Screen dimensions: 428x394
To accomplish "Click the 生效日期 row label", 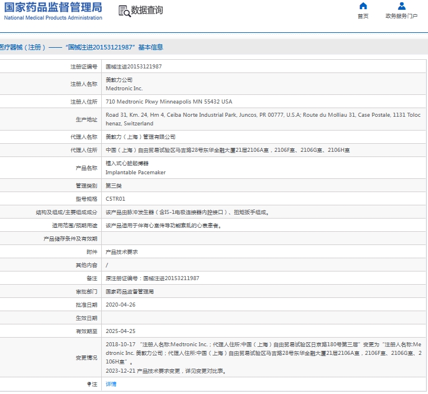I will pos(86,318).
